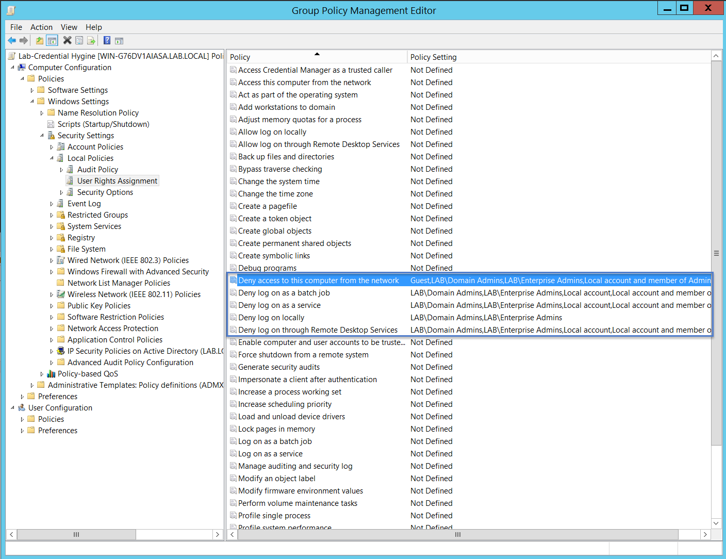Expand the Audit Policy node
This screenshot has height=559, width=726.
point(61,170)
